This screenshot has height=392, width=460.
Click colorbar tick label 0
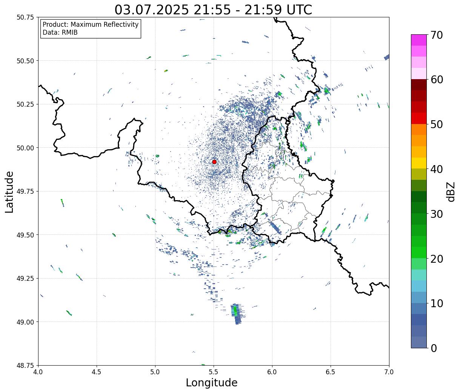pyautogui.click(x=434, y=348)
